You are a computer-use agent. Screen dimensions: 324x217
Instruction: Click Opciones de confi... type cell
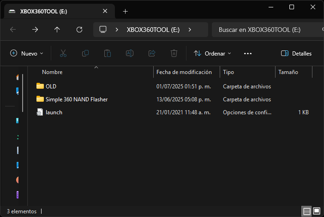coord(247,112)
